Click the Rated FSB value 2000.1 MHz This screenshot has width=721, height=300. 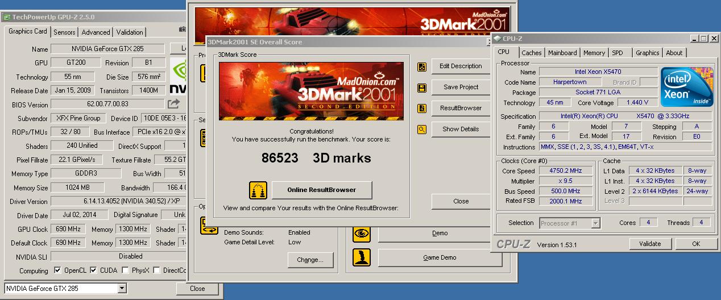pyautogui.click(x=565, y=202)
